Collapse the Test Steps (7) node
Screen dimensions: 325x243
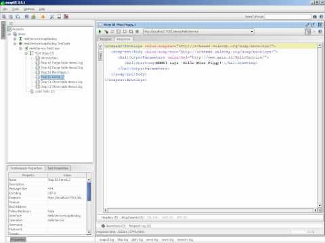[26, 53]
